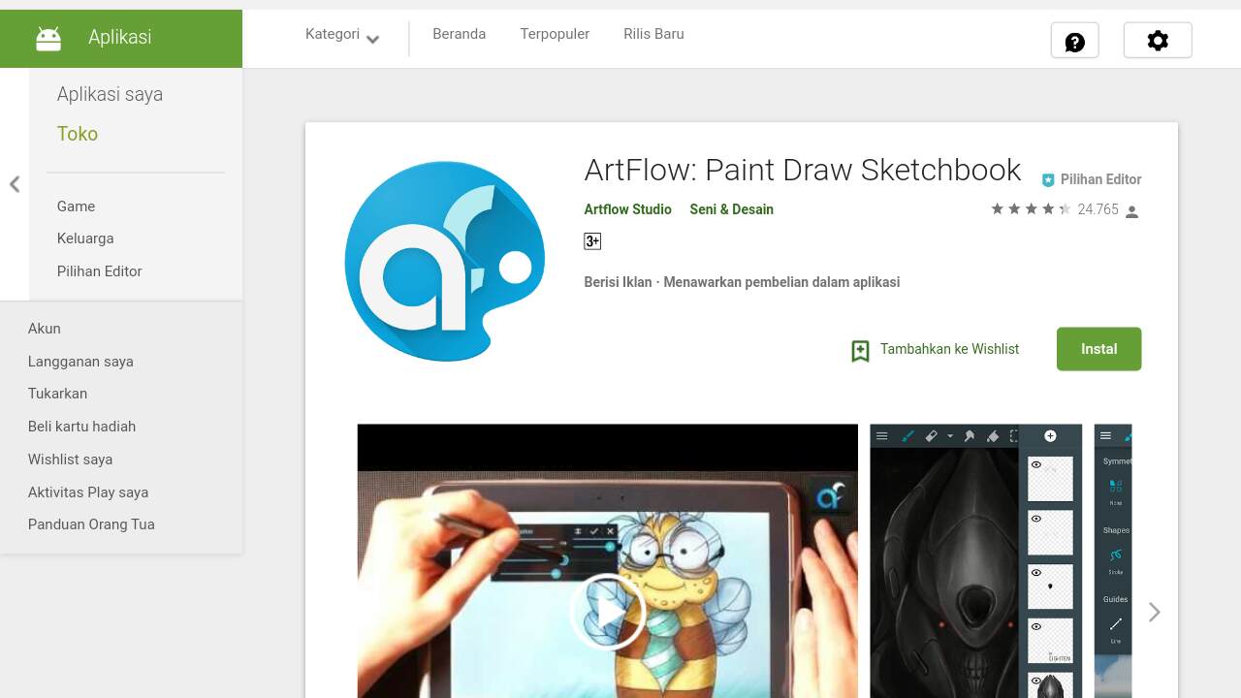The image size is (1241, 698).
Task: Click the ArtFlow: Paint Draw Sketchbook title
Action: point(803,170)
